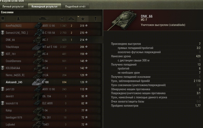
Task: Click bandugan1979 Об. 261 row
Action: pyautogui.click(x=51, y=118)
